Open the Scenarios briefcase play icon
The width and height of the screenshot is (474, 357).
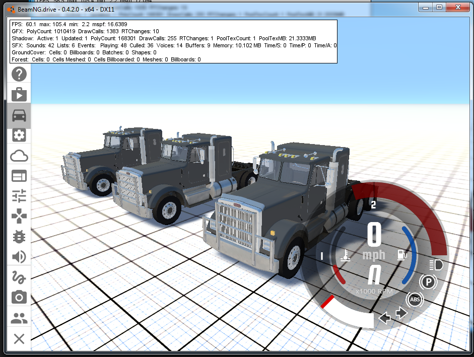19,94
